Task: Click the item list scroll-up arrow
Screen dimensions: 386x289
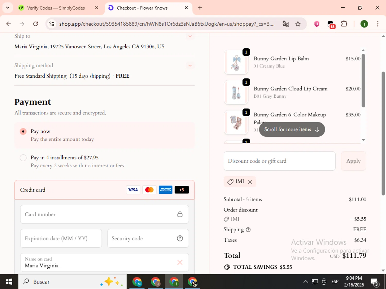Action: point(363,50)
